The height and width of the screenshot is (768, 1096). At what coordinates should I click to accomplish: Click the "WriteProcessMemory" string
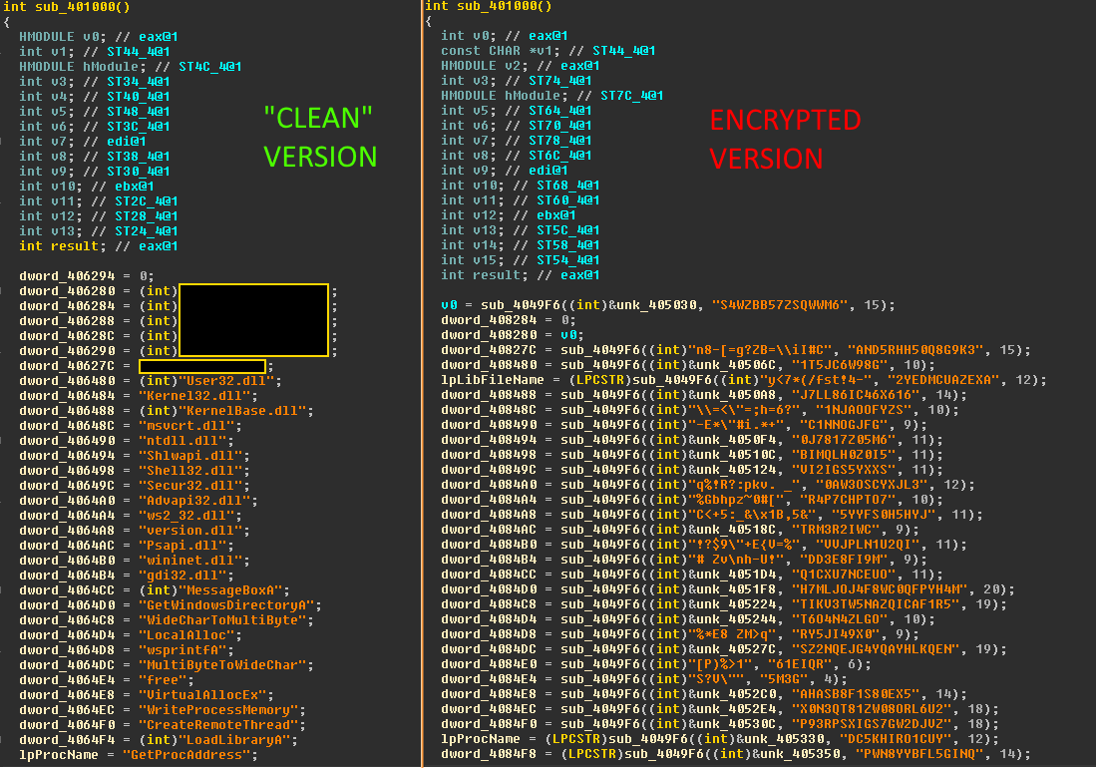pyautogui.click(x=218, y=710)
